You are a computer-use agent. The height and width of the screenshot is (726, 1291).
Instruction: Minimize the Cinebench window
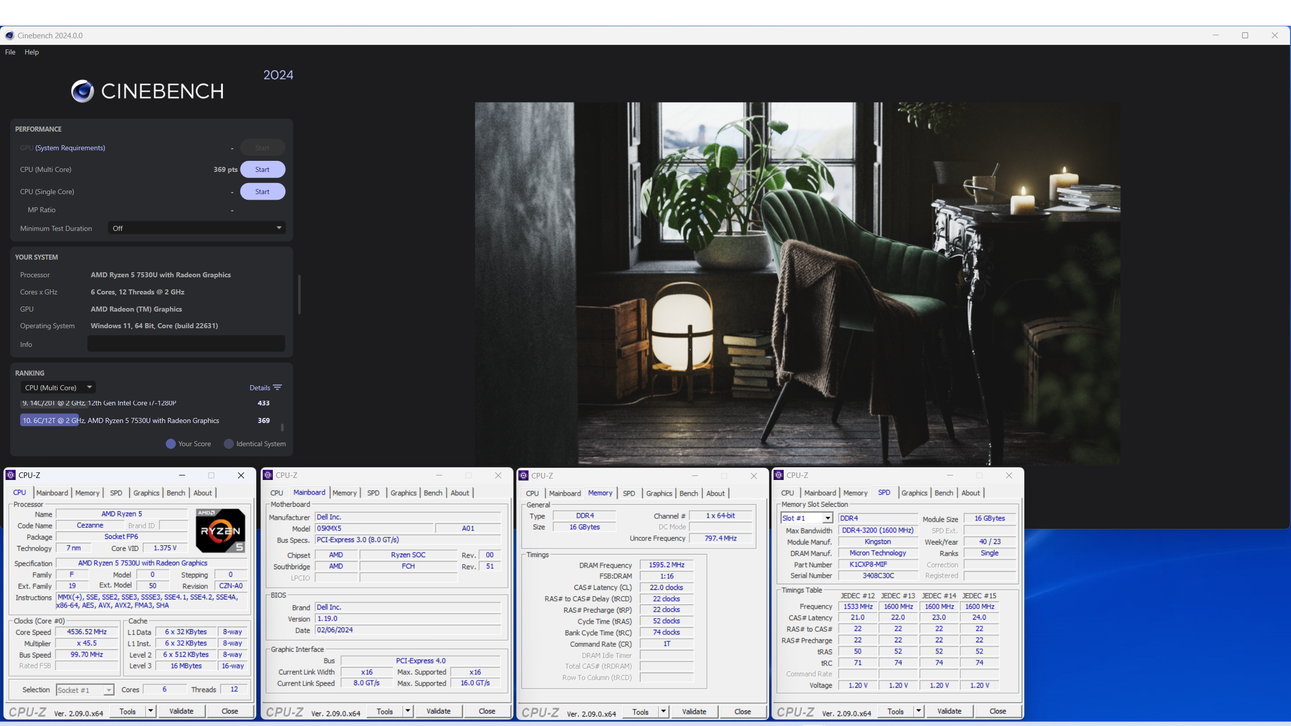point(1216,35)
